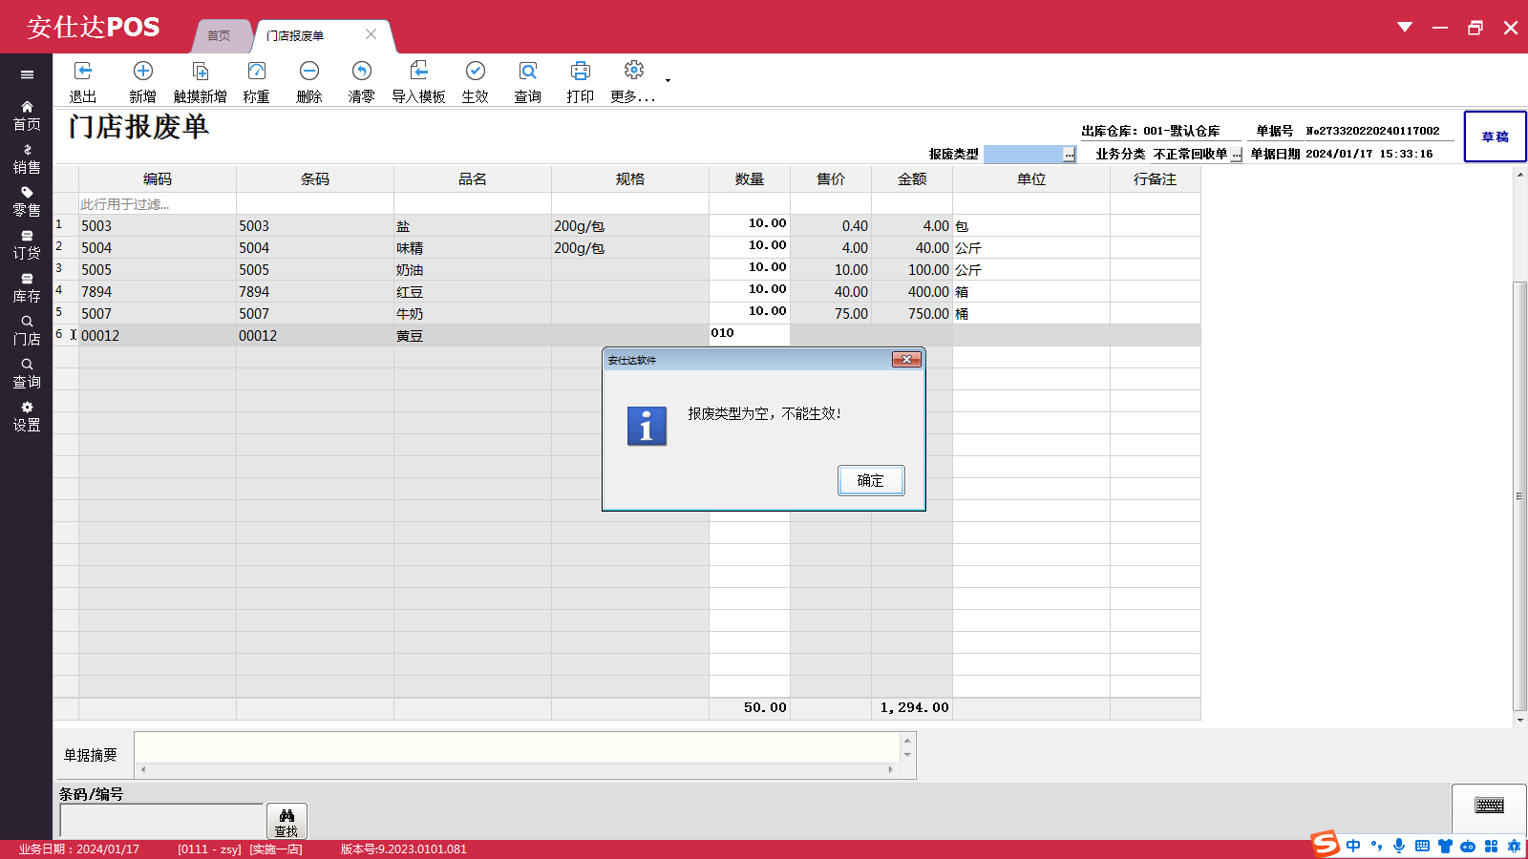
Task: Click the 称重 weighing icon
Action: click(256, 72)
